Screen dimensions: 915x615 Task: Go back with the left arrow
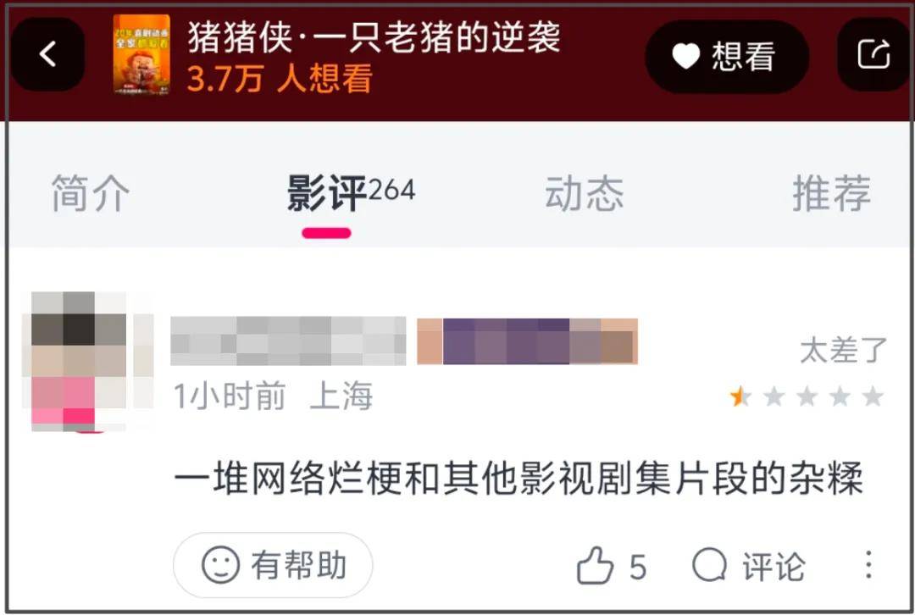(x=47, y=54)
